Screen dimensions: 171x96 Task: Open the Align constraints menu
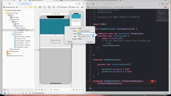pos(74,90)
